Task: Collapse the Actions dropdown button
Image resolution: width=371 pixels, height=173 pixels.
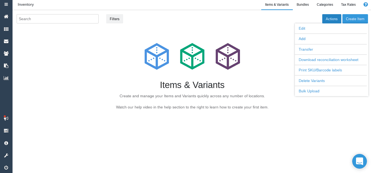Action: pyautogui.click(x=332, y=19)
